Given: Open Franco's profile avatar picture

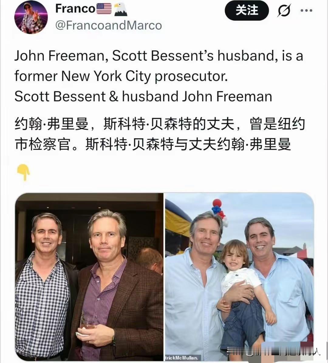Looking at the screenshot, I should tap(31, 17).
